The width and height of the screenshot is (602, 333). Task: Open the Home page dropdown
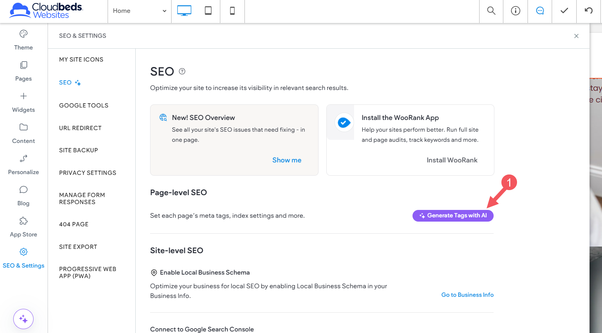coord(139,11)
